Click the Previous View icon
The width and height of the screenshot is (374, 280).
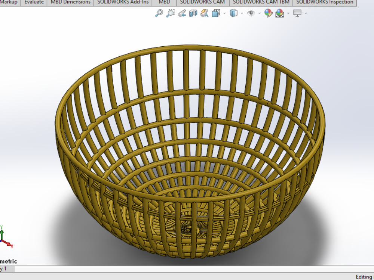pyautogui.click(x=182, y=13)
